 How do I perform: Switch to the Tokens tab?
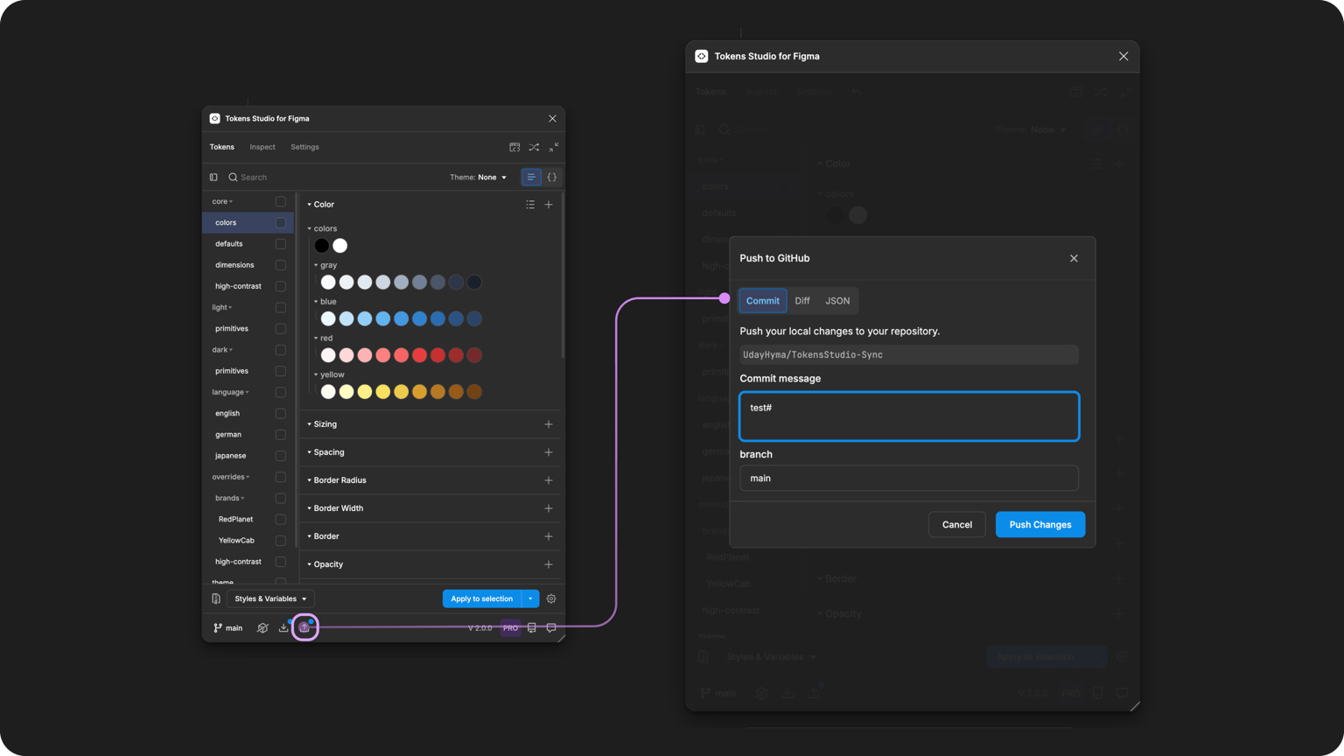point(222,147)
